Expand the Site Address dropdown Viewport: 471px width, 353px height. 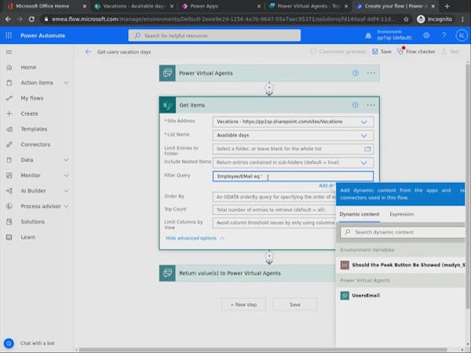pyautogui.click(x=363, y=122)
